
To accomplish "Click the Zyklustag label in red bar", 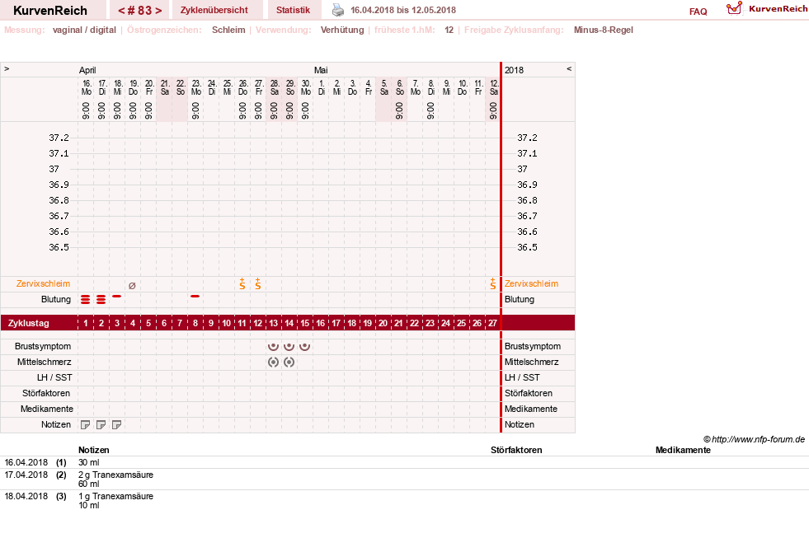I will coord(28,323).
